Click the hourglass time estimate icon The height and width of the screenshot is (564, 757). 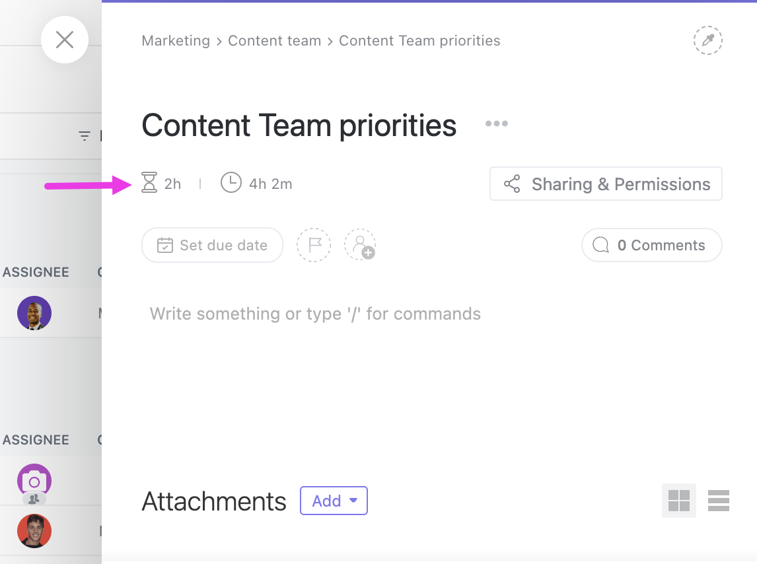[149, 183]
